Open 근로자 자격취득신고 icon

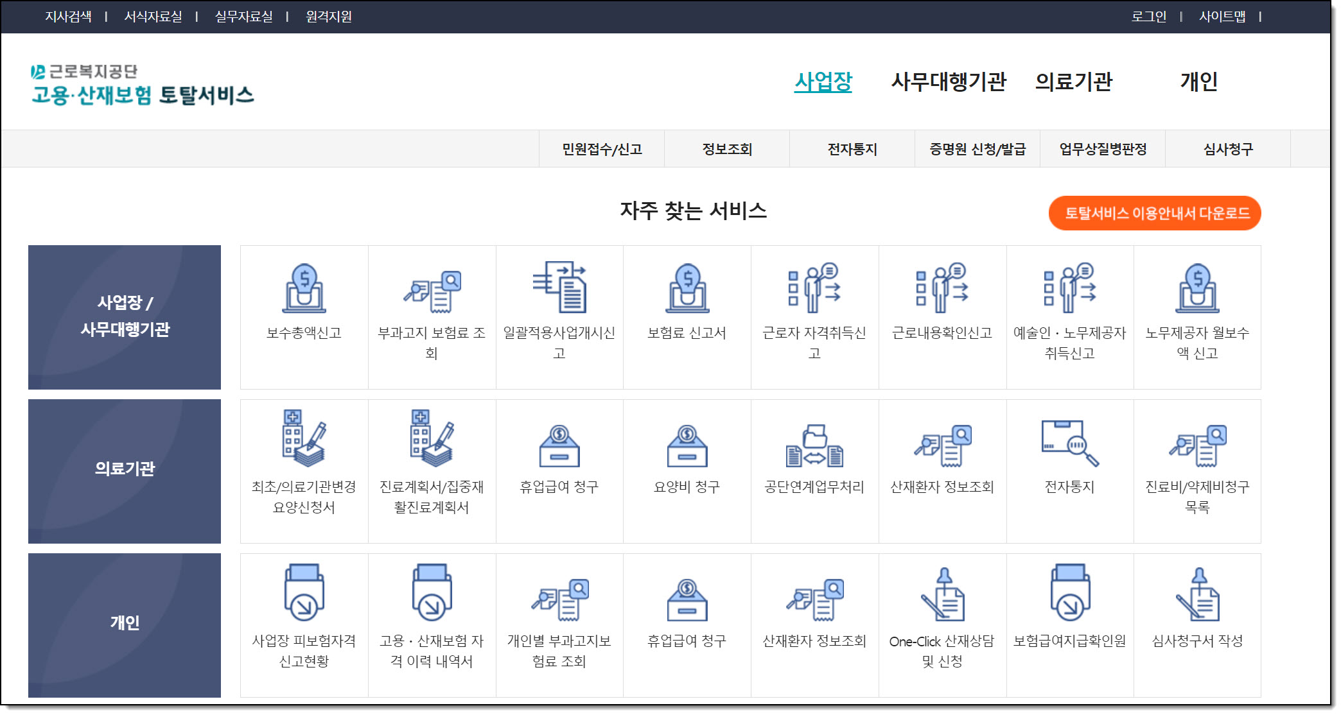814,288
